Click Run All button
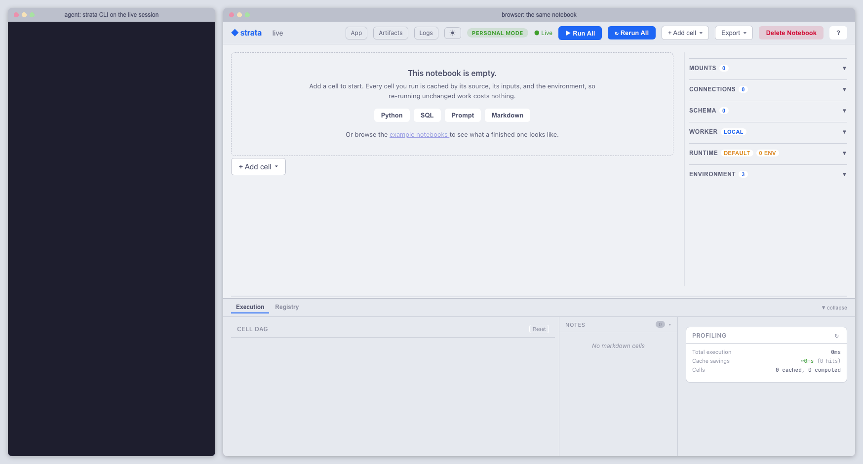 pyautogui.click(x=580, y=33)
